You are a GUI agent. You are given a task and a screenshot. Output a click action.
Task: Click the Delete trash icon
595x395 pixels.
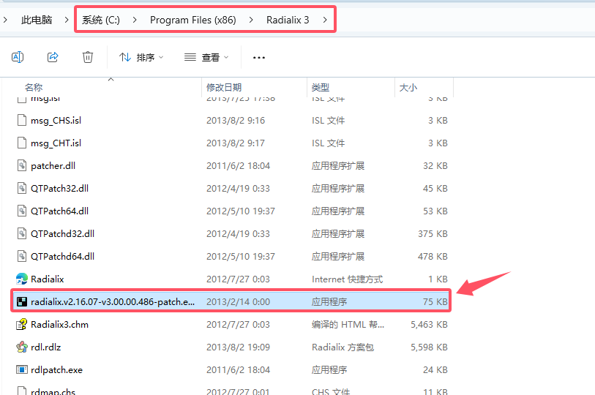pos(88,57)
